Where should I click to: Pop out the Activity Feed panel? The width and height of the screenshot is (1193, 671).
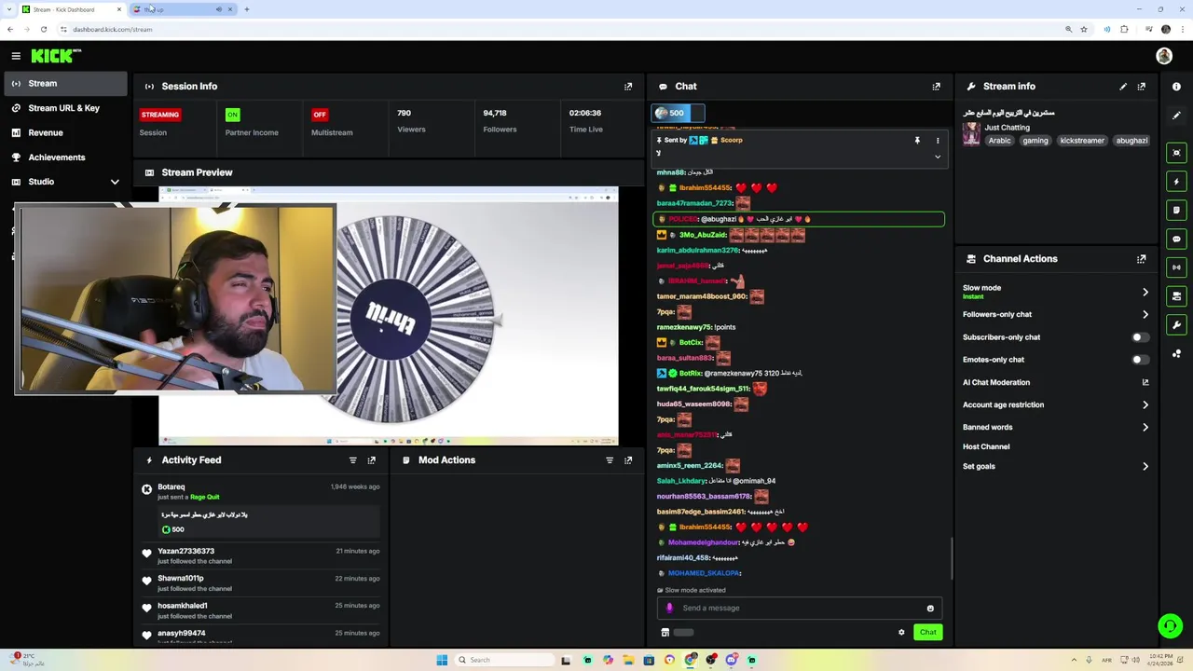point(371,460)
